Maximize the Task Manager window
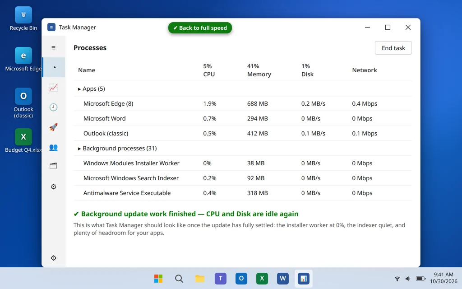 pos(388,27)
